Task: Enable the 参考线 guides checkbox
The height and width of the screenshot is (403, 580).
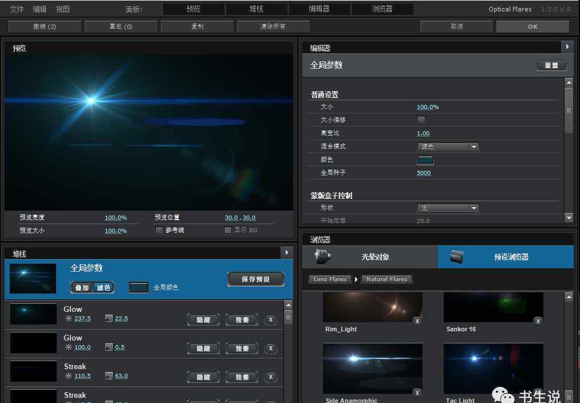Action: coord(159,230)
